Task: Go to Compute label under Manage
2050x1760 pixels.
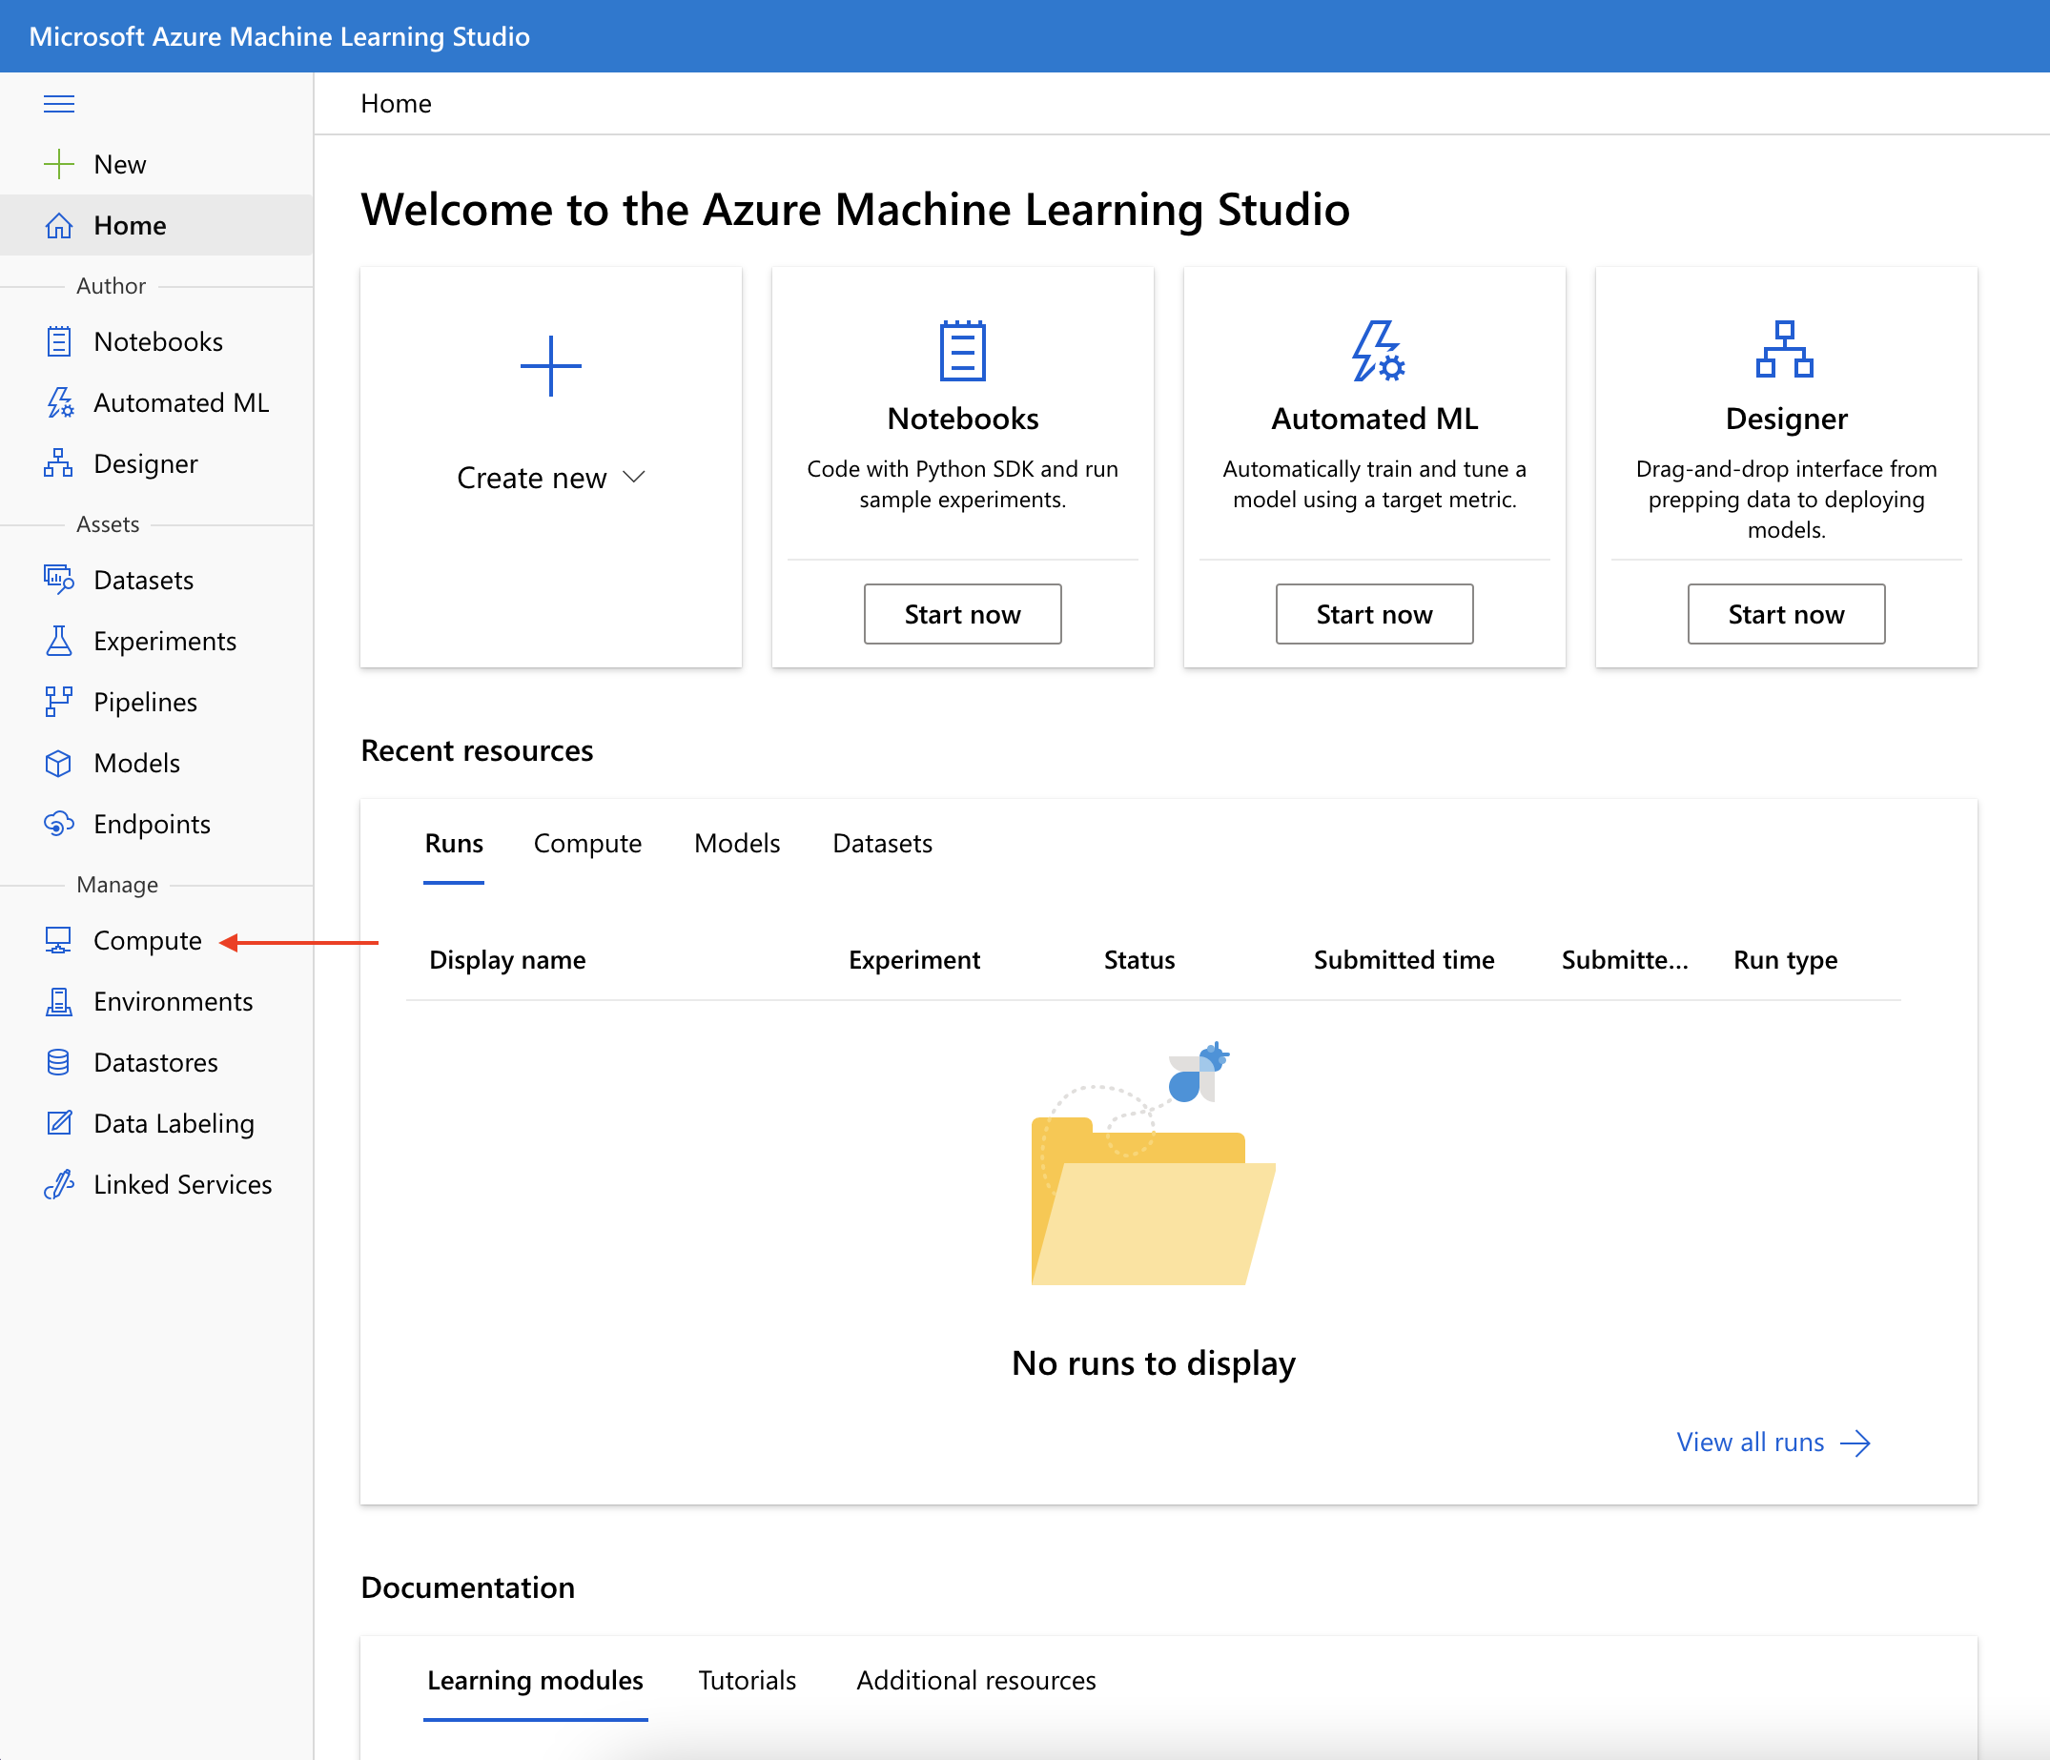Action: point(148,940)
